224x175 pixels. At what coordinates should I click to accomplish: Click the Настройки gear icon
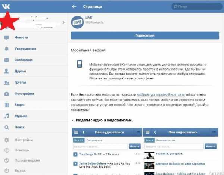[7, 140]
